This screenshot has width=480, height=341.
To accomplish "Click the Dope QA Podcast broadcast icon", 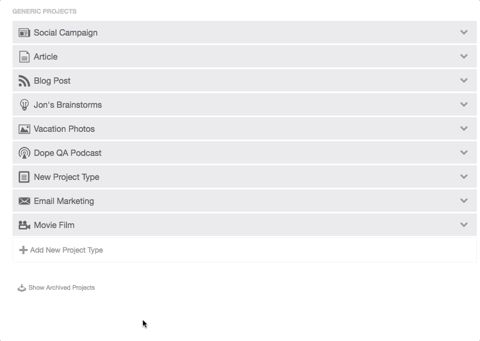I will [x=24, y=153].
